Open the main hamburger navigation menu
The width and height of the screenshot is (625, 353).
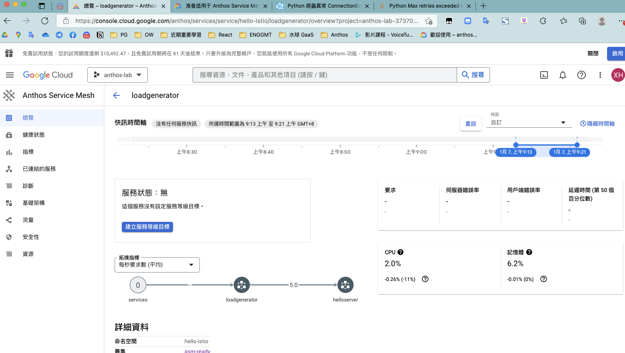[x=10, y=75]
